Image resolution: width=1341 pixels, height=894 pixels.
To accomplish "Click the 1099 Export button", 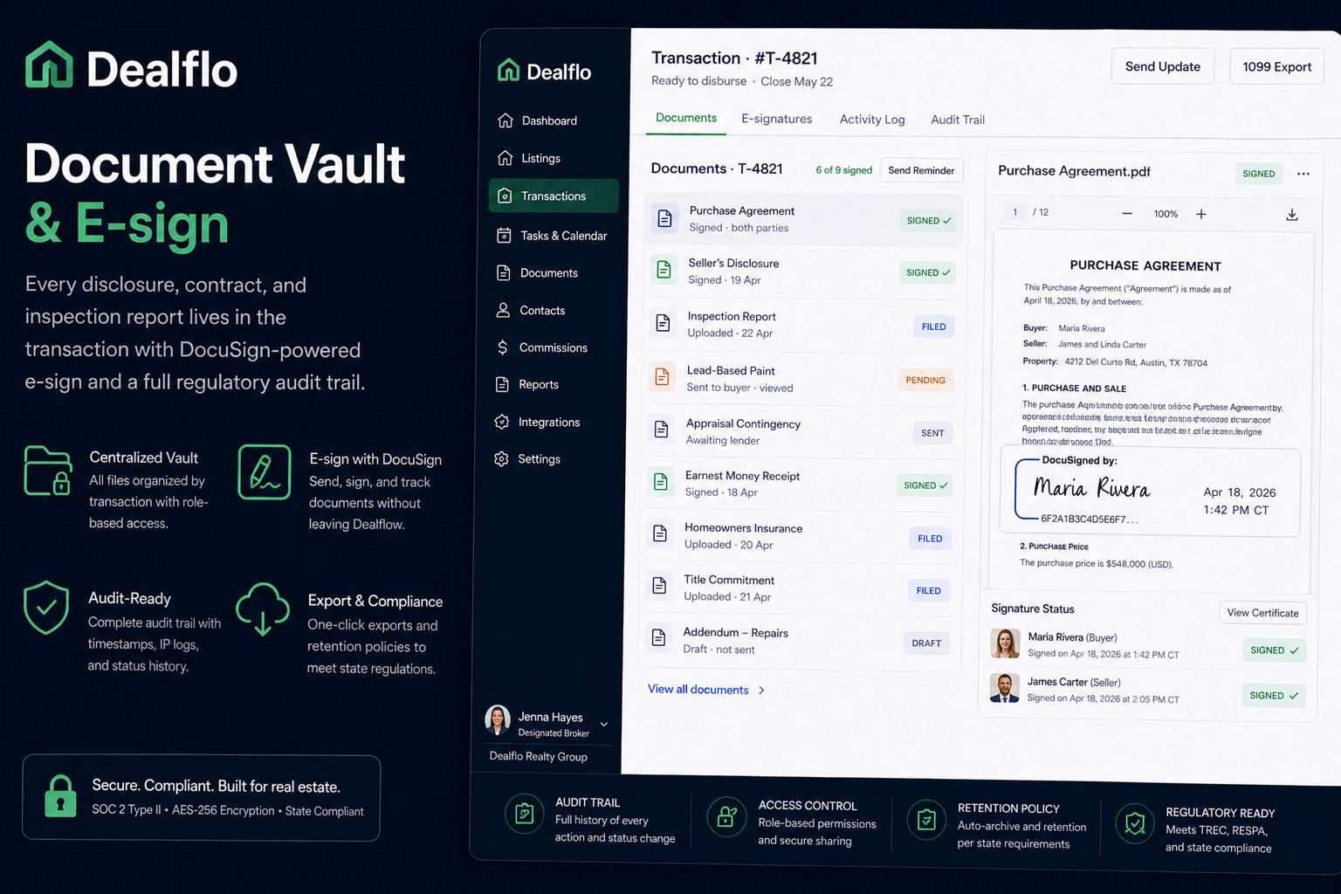I will 1277,66.
